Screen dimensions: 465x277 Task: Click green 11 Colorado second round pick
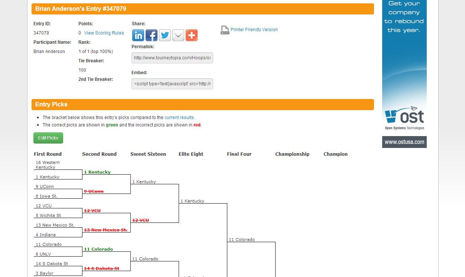(x=98, y=249)
